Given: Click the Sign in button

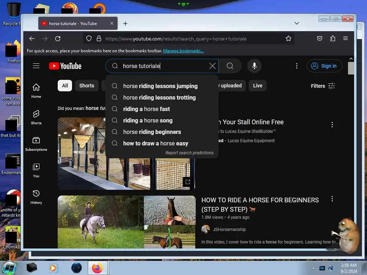Looking at the screenshot, I should pos(324,66).
